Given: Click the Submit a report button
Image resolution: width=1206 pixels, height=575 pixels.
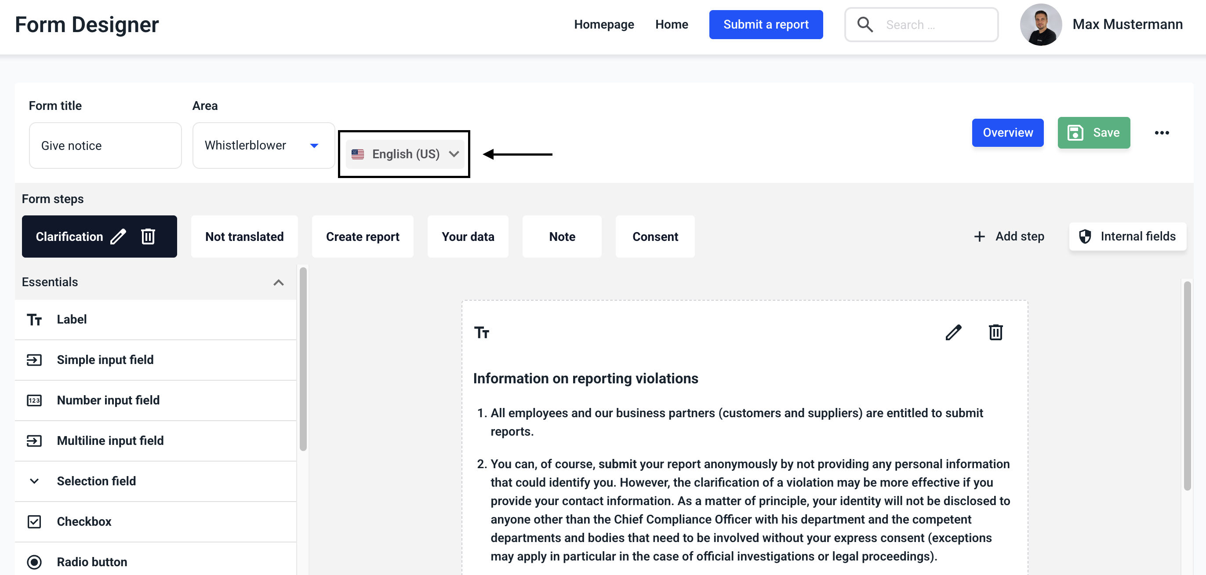Looking at the screenshot, I should pyautogui.click(x=766, y=25).
